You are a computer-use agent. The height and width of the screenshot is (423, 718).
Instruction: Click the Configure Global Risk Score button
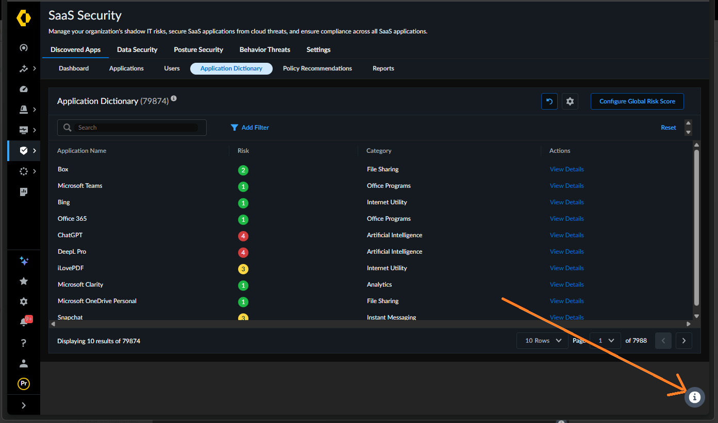coord(637,101)
